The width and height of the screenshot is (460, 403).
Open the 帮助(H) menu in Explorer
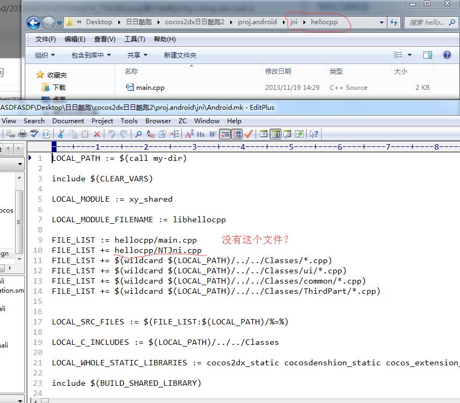coord(165,39)
